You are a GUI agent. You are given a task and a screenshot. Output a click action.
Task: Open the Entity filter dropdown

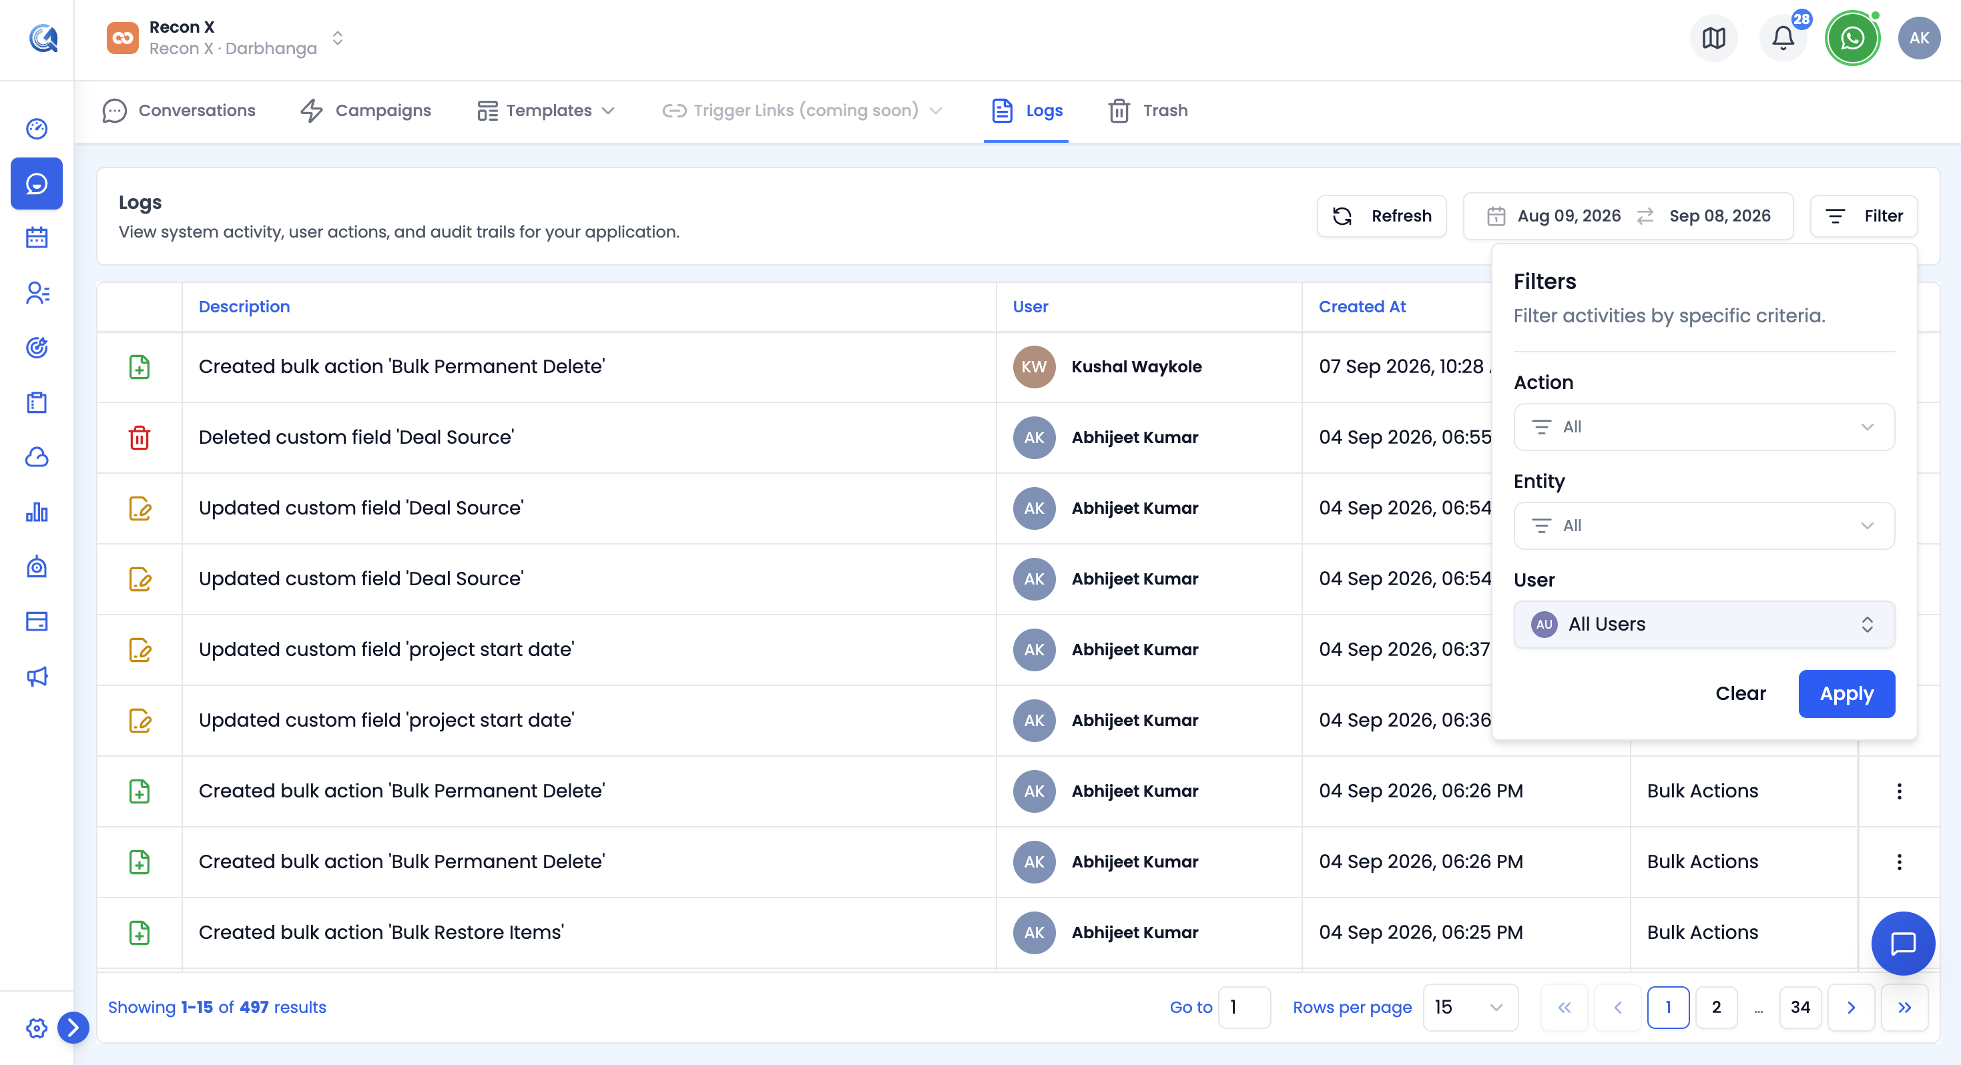1704,526
